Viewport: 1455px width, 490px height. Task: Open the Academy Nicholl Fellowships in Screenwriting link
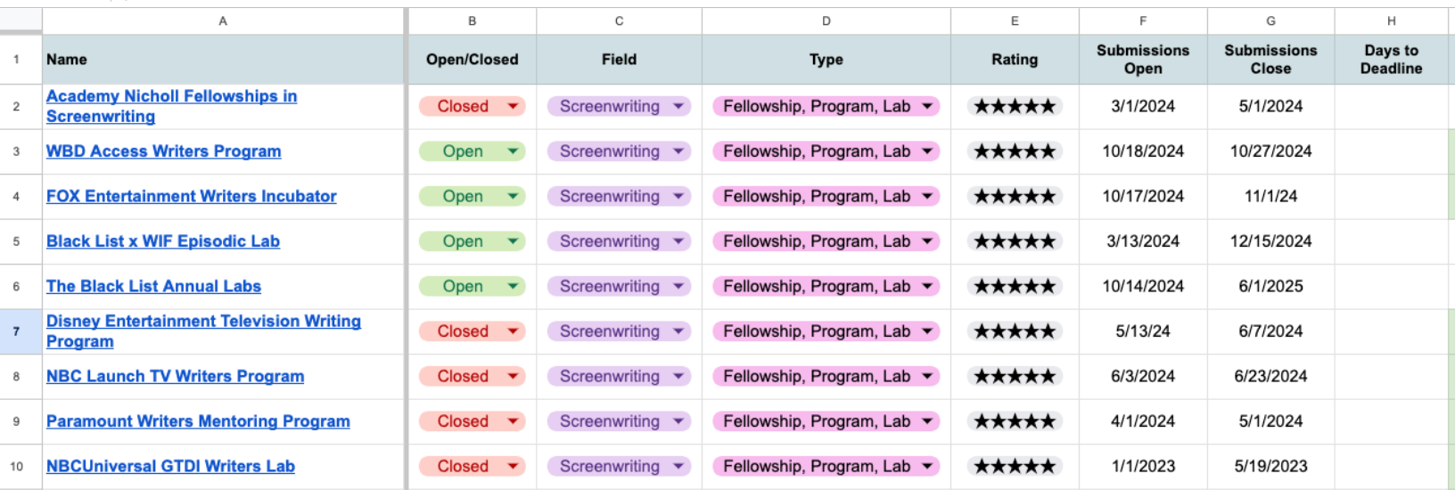coord(171,97)
